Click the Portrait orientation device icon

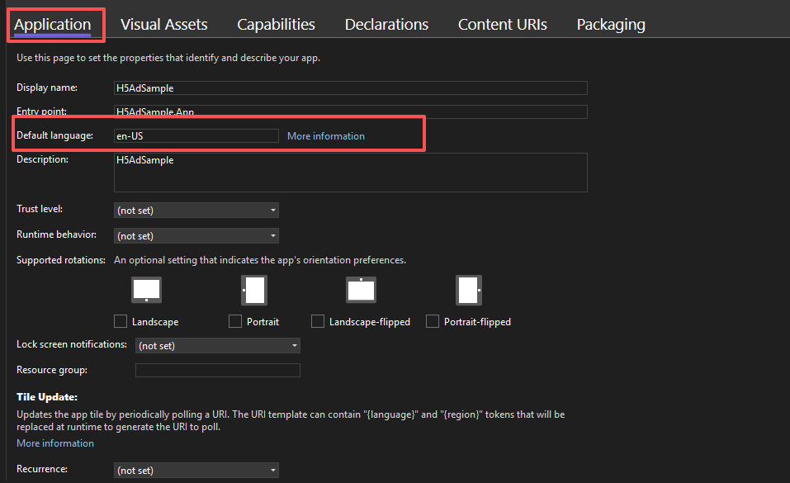(253, 291)
